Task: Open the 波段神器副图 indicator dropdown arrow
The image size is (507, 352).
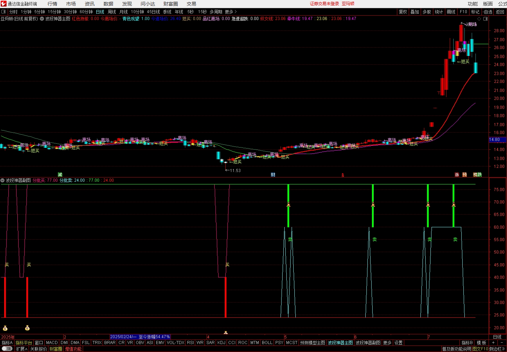Action: click(x=2, y=180)
